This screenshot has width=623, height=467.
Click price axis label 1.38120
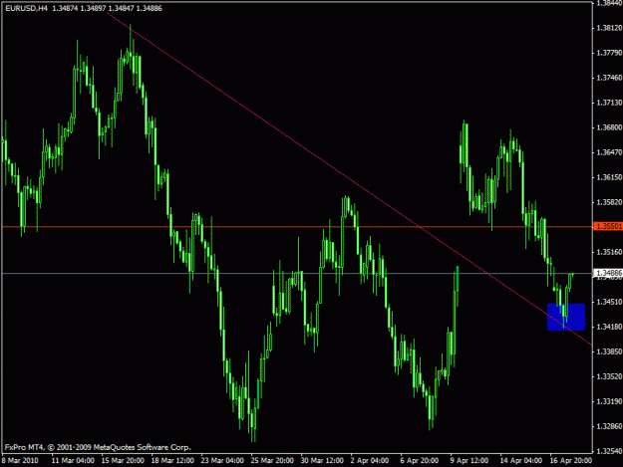click(609, 28)
